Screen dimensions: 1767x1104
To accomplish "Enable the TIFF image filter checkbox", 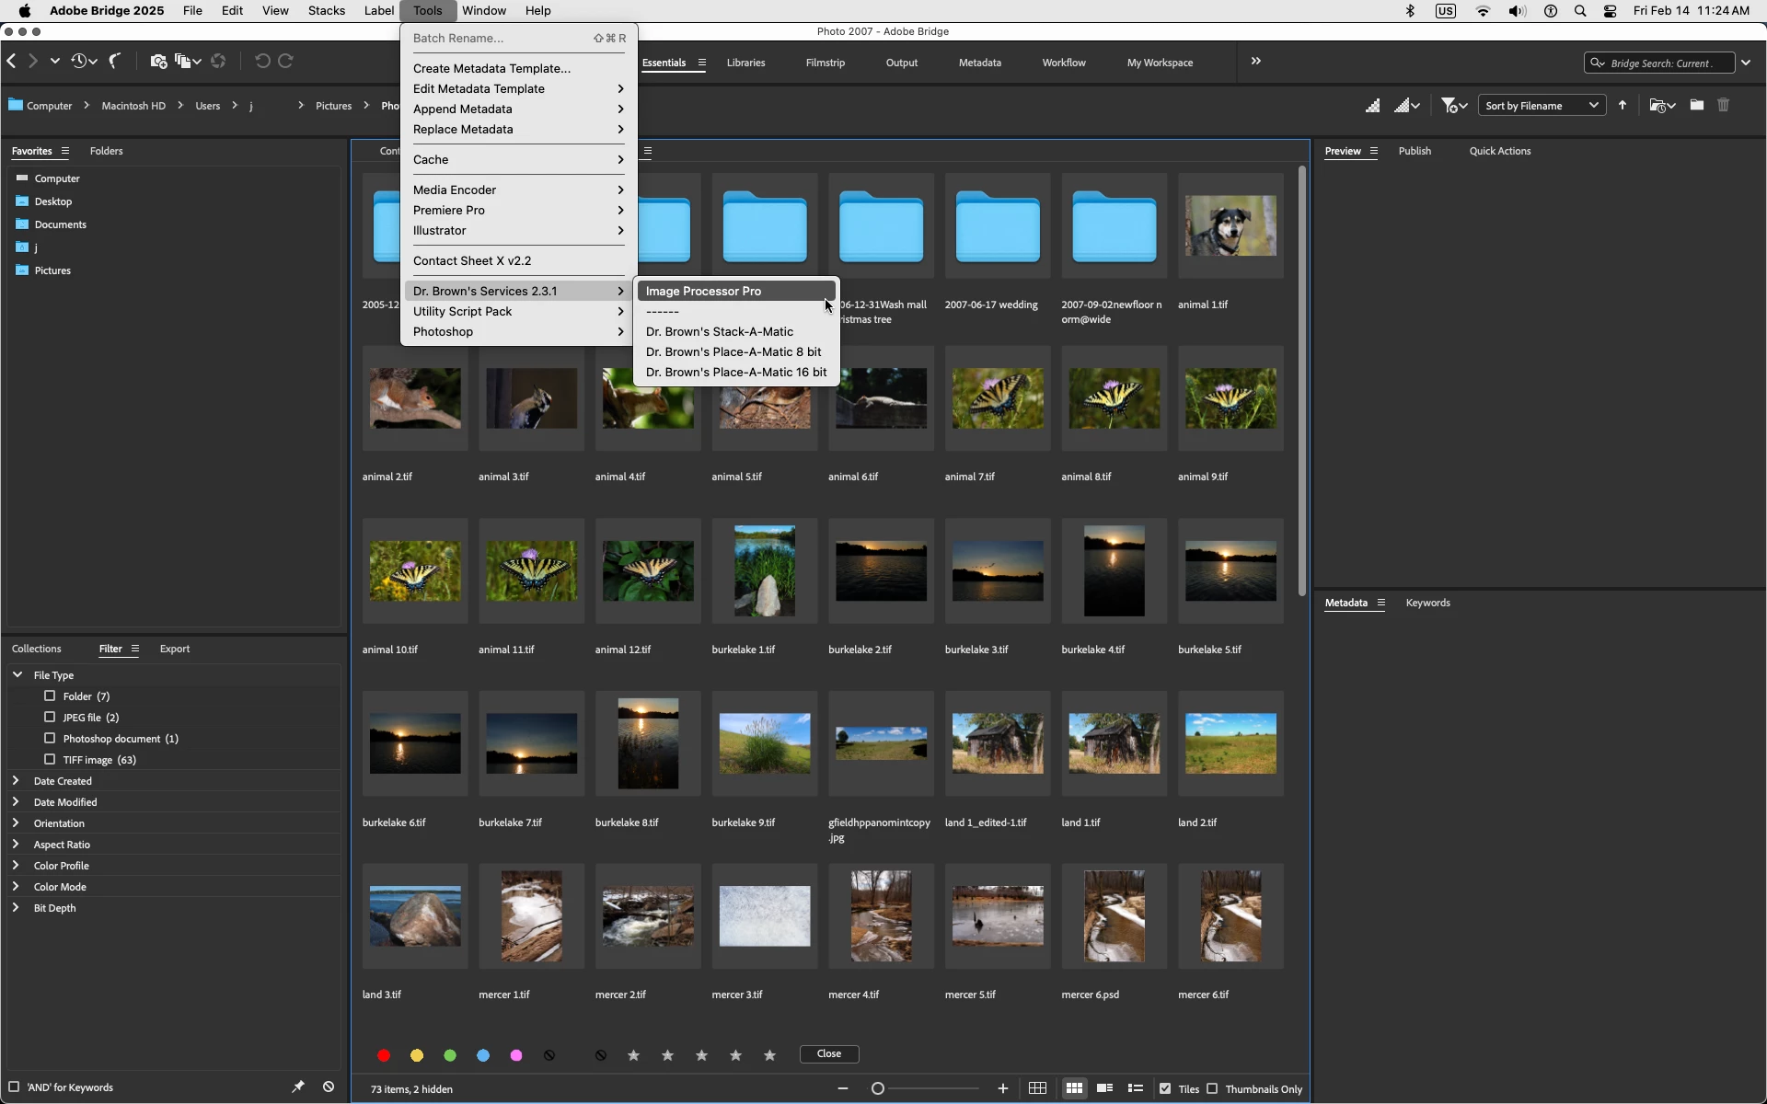I will (50, 759).
